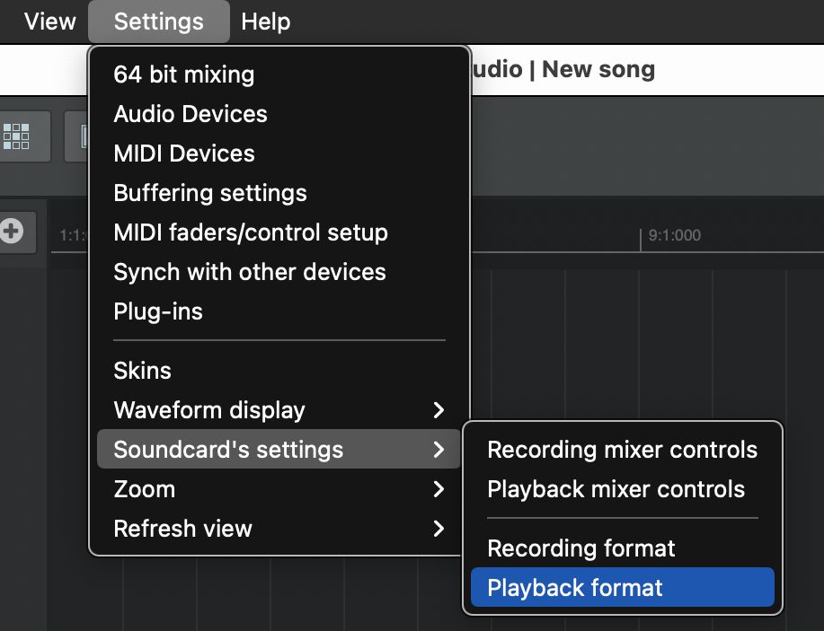Screen dimensions: 824x631
Task: Expand the Waveform display submenu arrow
Action: click(x=439, y=410)
